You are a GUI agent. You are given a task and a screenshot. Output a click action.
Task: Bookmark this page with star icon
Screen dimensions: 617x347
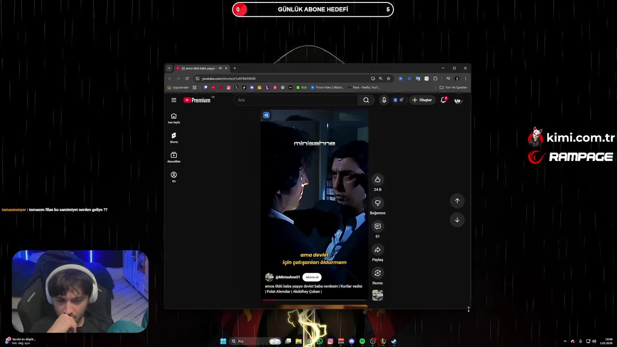click(389, 79)
